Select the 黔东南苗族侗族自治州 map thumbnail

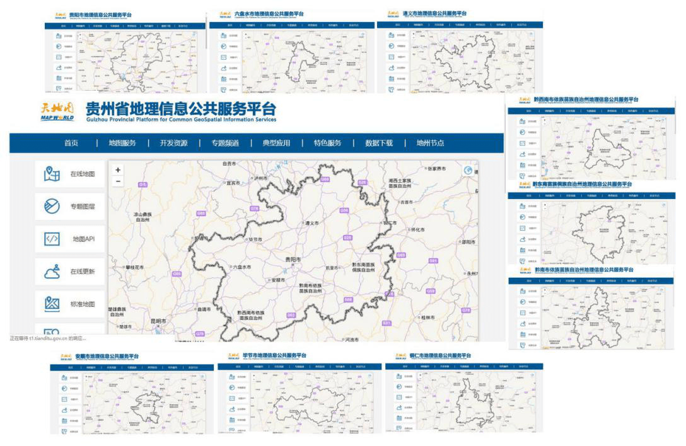click(604, 232)
